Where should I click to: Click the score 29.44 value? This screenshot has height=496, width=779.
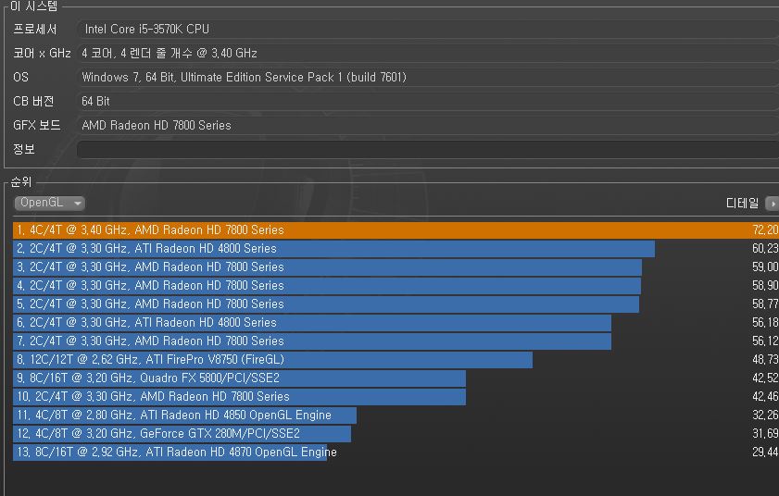(766, 453)
